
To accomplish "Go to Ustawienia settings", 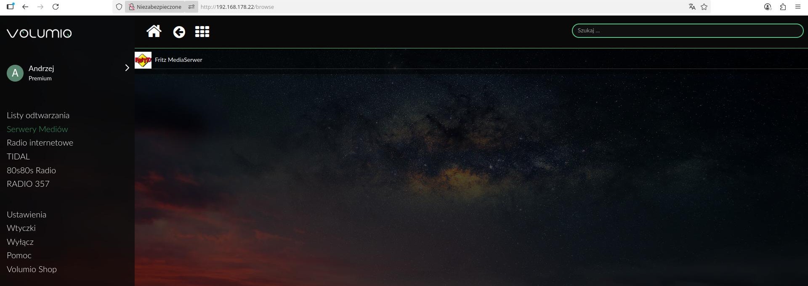I will (27, 214).
